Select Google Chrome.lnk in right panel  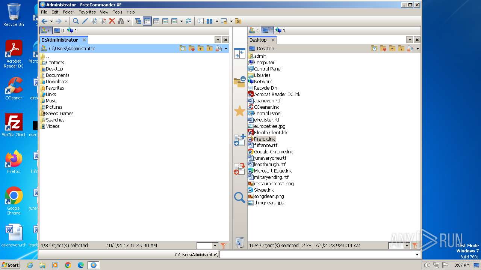271,151
